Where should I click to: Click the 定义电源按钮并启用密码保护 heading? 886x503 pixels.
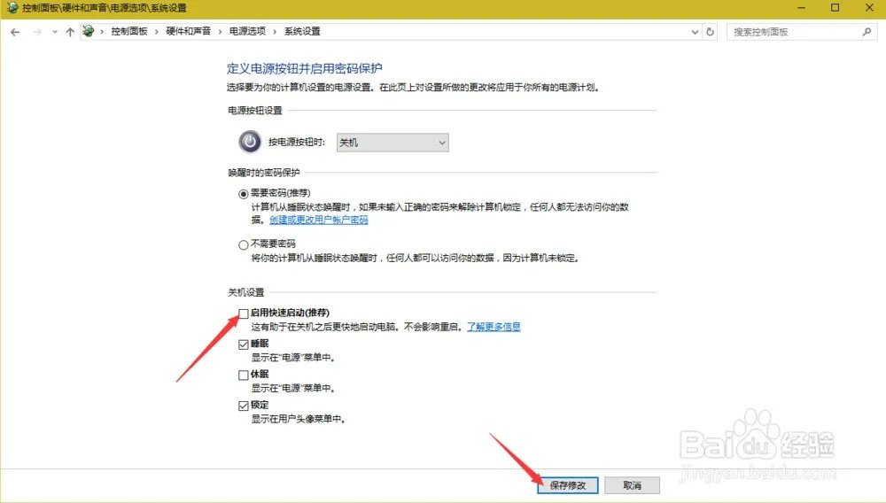coord(305,69)
